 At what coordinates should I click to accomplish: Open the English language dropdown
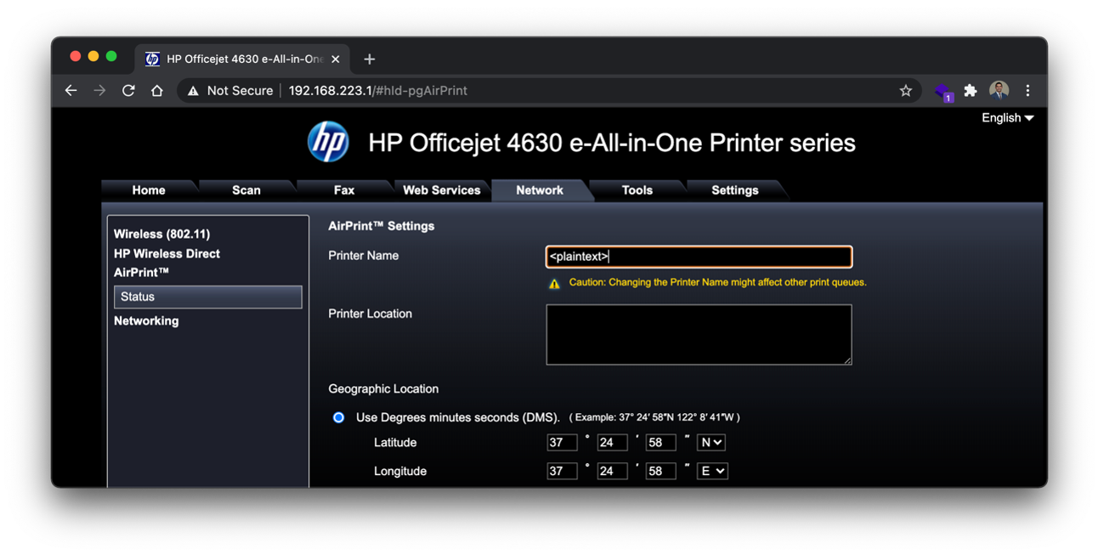coord(1007,118)
